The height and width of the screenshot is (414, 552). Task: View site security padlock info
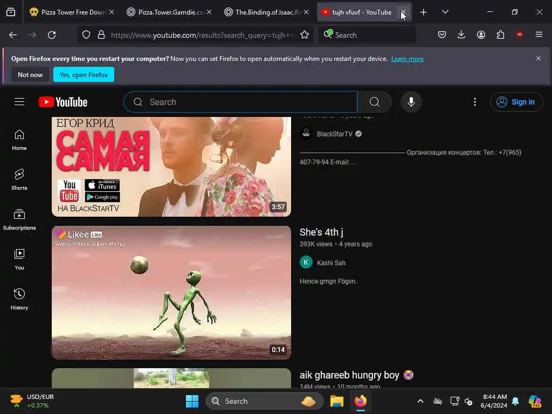tap(101, 35)
